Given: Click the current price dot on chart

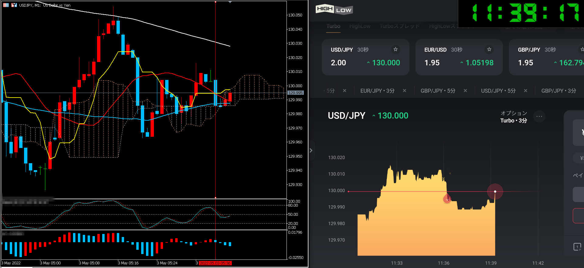Looking at the screenshot, I should pos(495,191).
